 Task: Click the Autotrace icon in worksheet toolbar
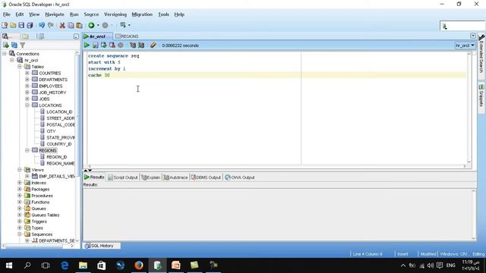(x=141, y=45)
